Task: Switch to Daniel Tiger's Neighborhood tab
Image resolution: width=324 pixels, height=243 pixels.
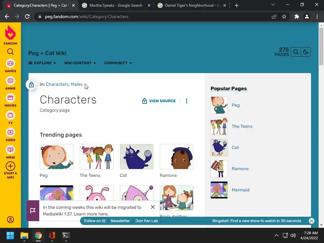Action: point(192,5)
